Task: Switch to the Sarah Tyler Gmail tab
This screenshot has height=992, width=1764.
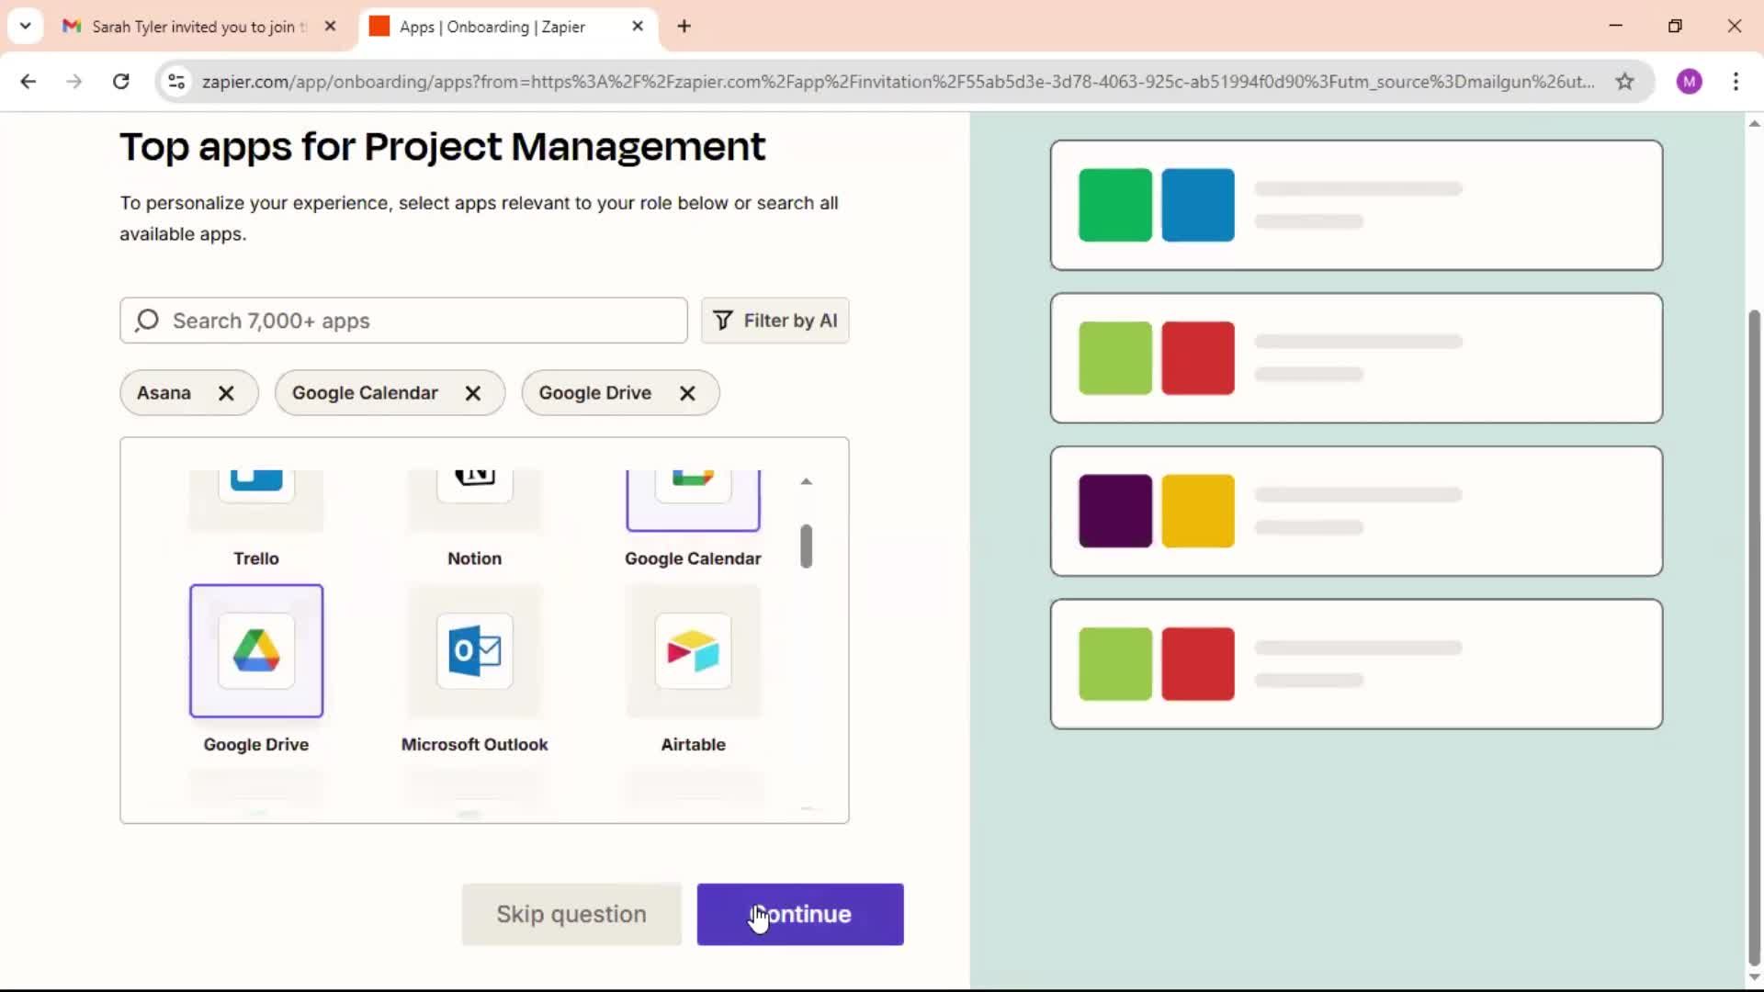Action: point(200,27)
